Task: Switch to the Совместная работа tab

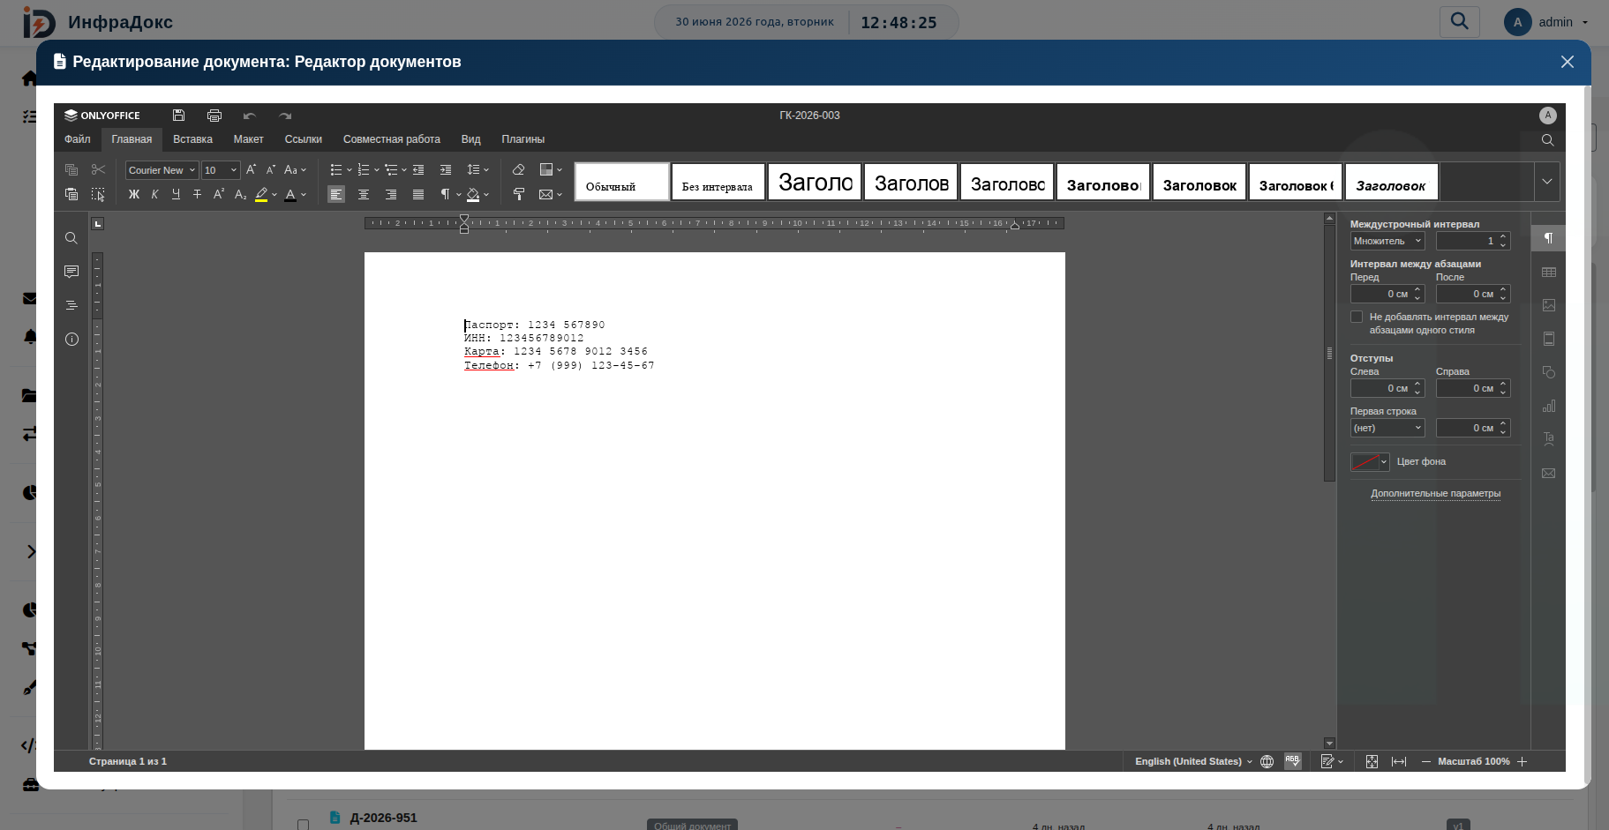Action: click(391, 139)
